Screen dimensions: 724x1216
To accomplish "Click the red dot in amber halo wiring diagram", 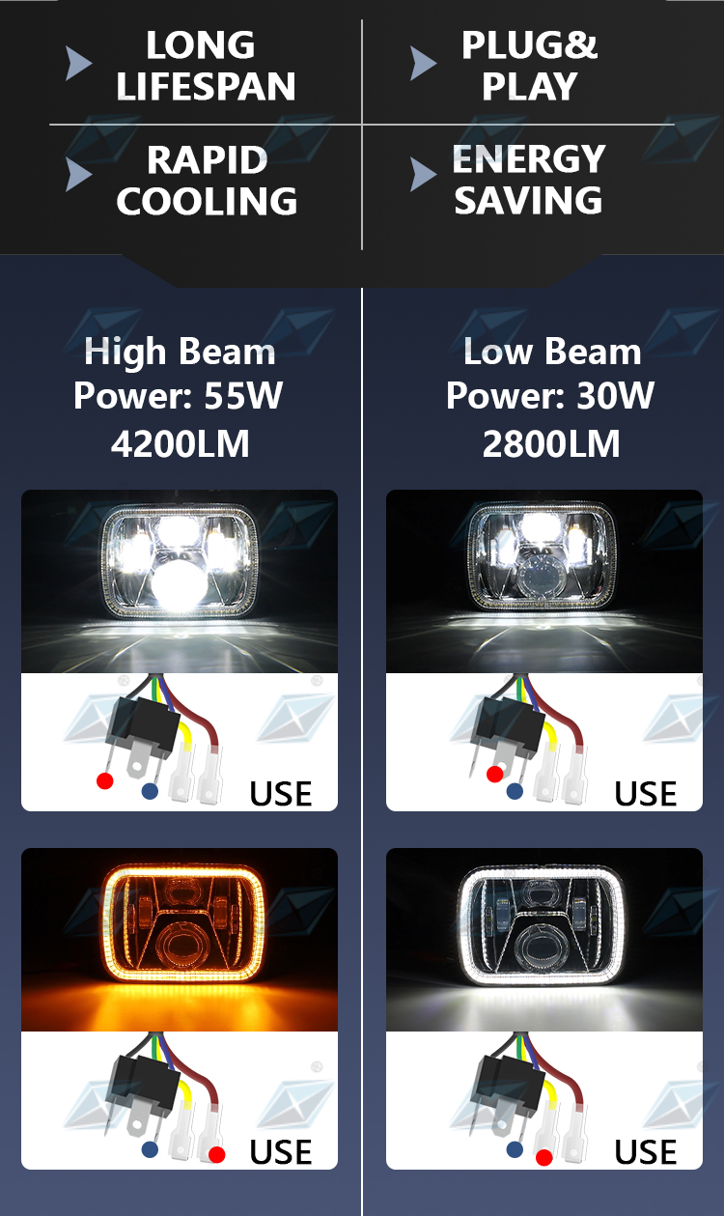I will pos(216,1154).
